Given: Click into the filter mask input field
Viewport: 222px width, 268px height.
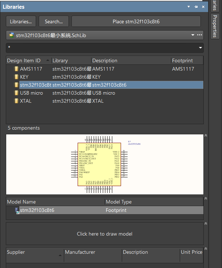Looking at the screenshot, I should point(102,48).
